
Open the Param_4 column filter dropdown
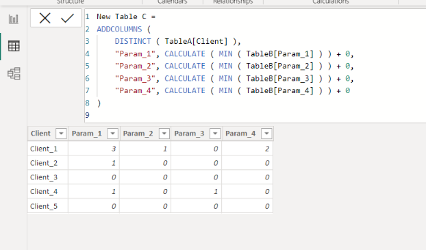coord(266,134)
